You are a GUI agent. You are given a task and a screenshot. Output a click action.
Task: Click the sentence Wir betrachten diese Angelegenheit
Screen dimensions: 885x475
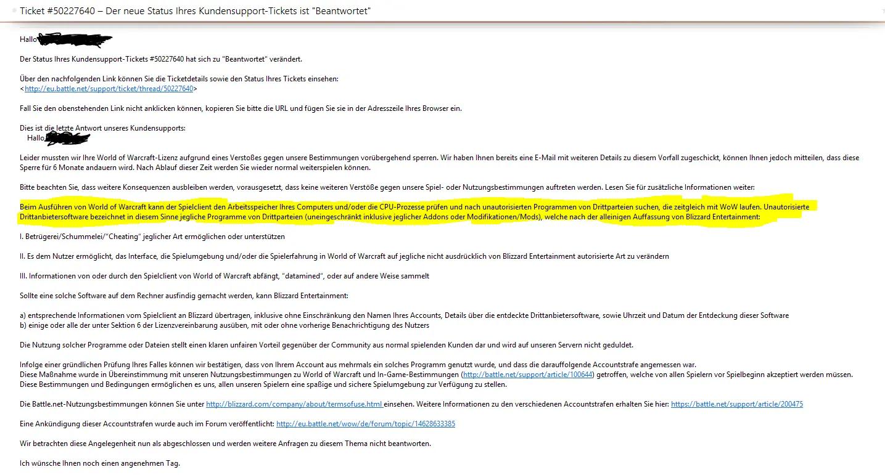[x=225, y=444]
